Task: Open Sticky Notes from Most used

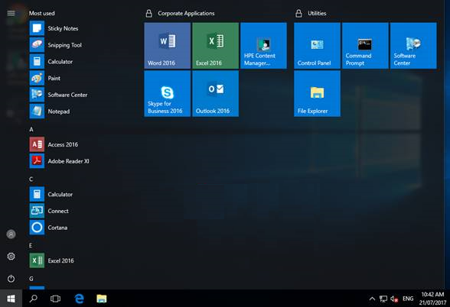Action: click(54, 28)
